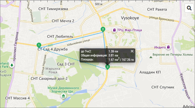Click the Марьина Роща park label
The width and height of the screenshot is (195, 108).
coord(53,70)
